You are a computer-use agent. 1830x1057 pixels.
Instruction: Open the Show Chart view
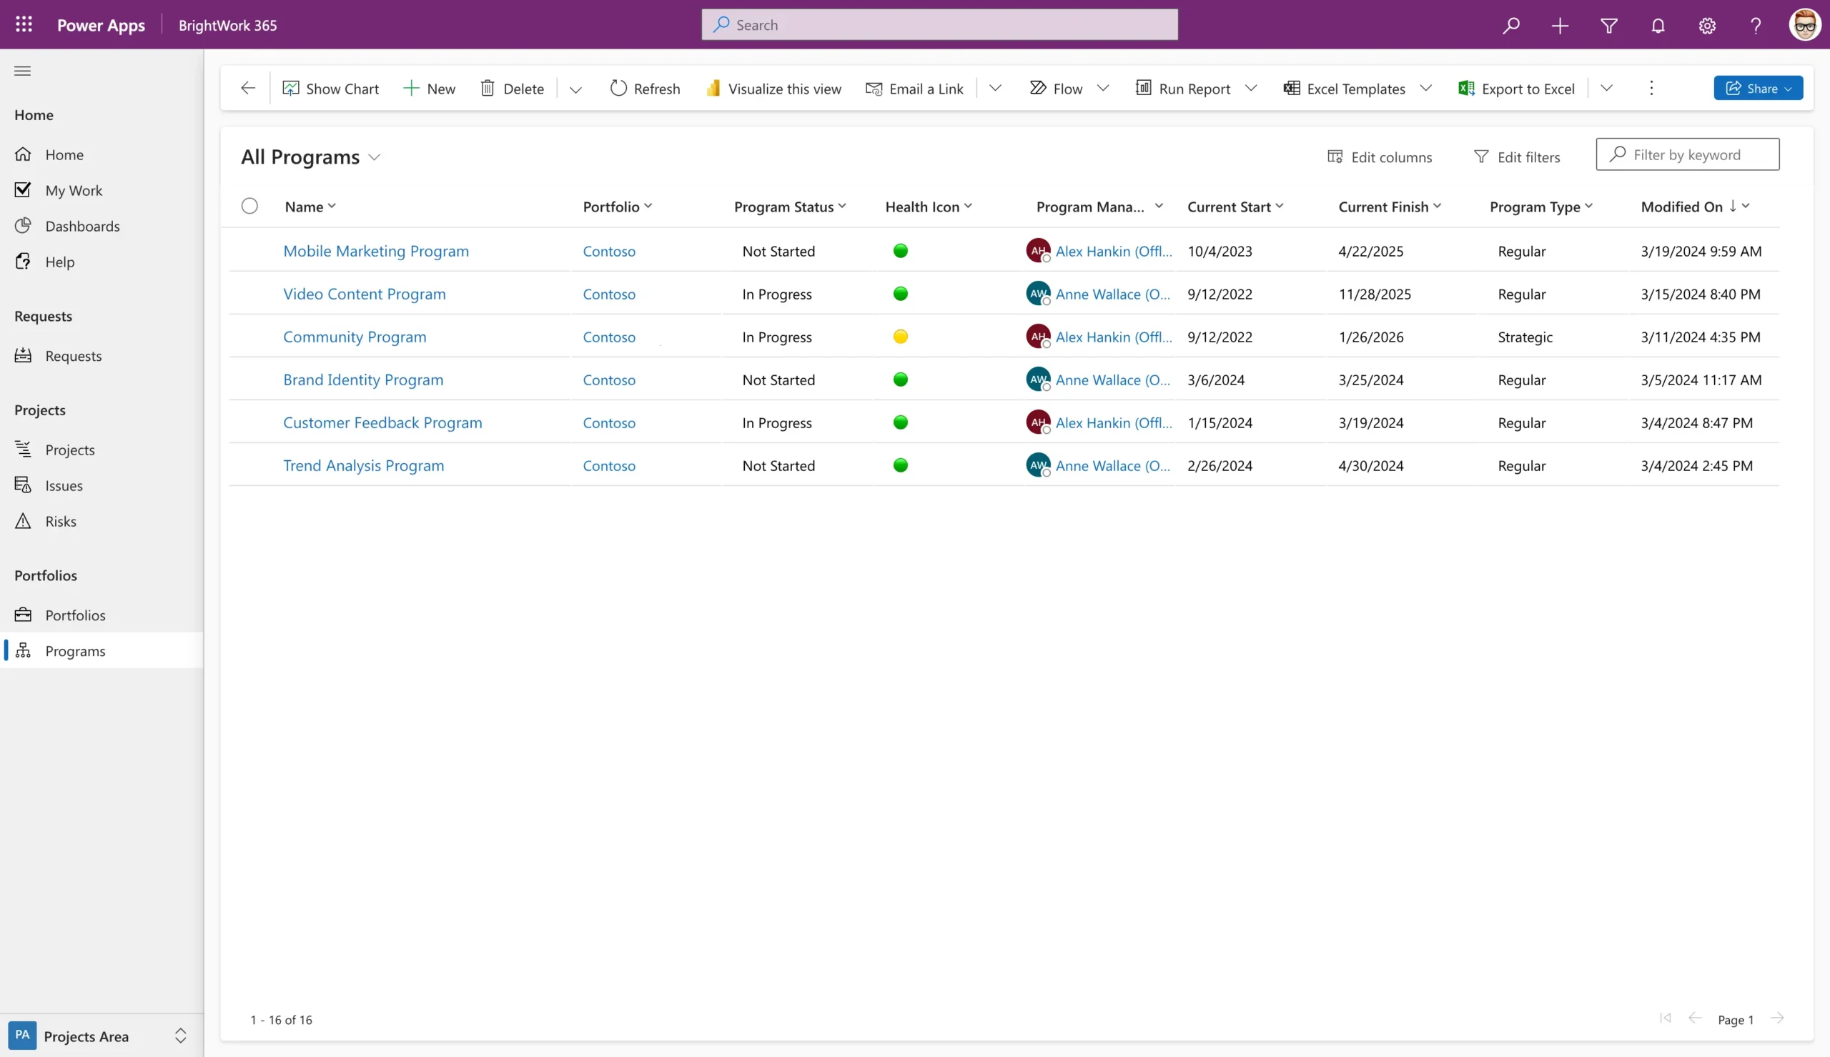point(331,88)
